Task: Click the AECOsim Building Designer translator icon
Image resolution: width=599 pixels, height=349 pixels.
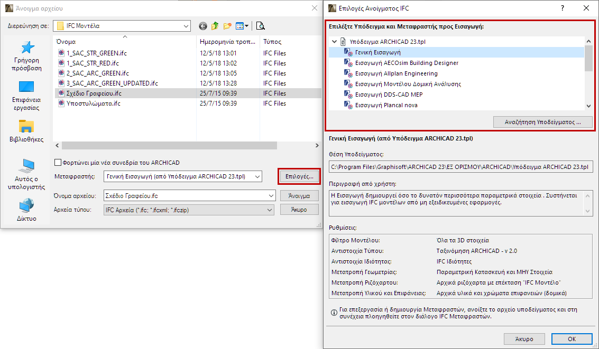Action: pyautogui.click(x=348, y=62)
